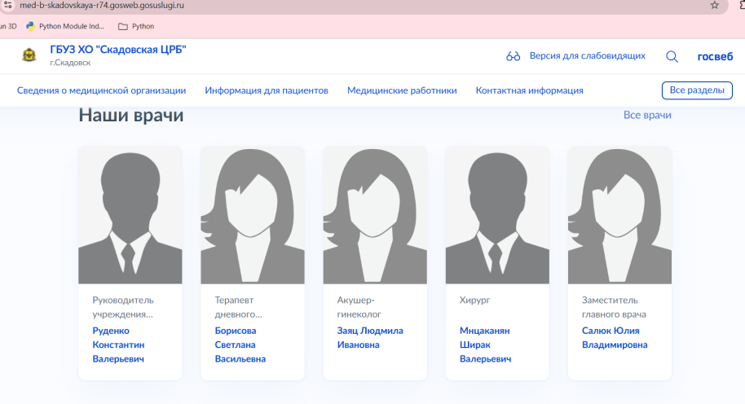
Task: Open Медицинские работники menu
Action: click(x=402, y=90)
